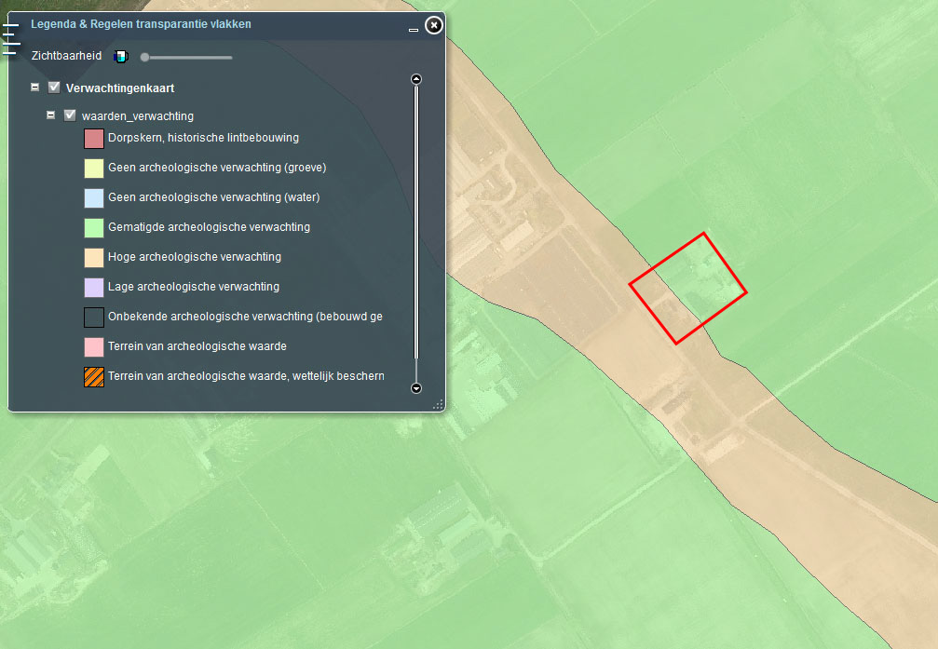The image size is (938, 649).
Task: Toggle the waarden_verwachting layer checkbox
Action: click(x=70, y=115)
